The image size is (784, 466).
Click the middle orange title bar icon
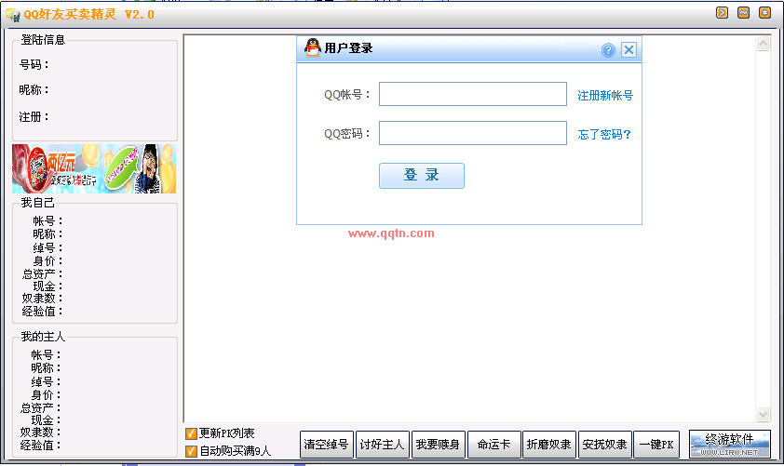[x=744, y=12]
